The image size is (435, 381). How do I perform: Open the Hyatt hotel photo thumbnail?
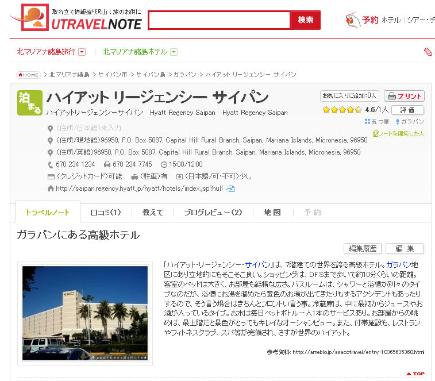pyautogui.click(x=85, y=313)
